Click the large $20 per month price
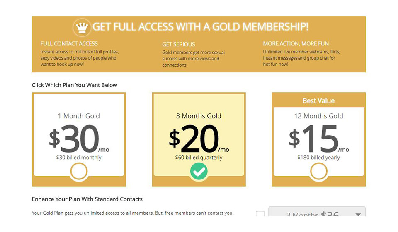The image size is (398, 232). point(199,139)
